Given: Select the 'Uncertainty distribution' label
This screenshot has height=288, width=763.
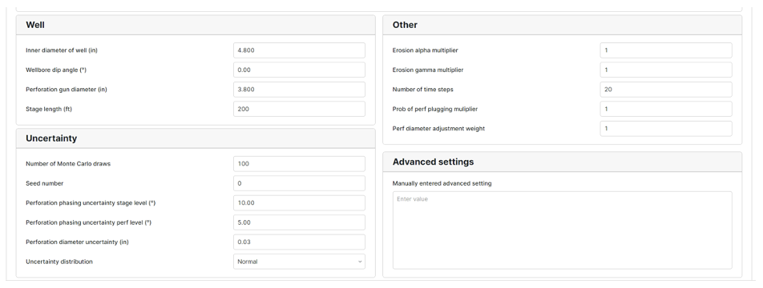Looking at the screenshot, I should (59, 262).
